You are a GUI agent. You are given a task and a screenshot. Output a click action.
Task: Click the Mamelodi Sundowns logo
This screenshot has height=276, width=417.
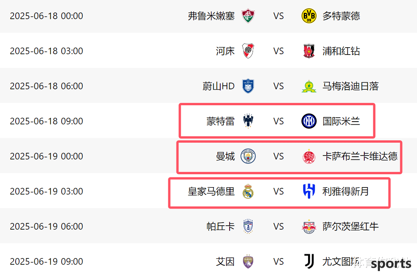click(x=309, y=86)
